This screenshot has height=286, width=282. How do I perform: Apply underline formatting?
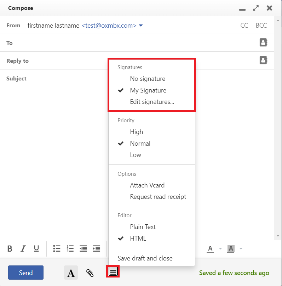tap(36, 248)
